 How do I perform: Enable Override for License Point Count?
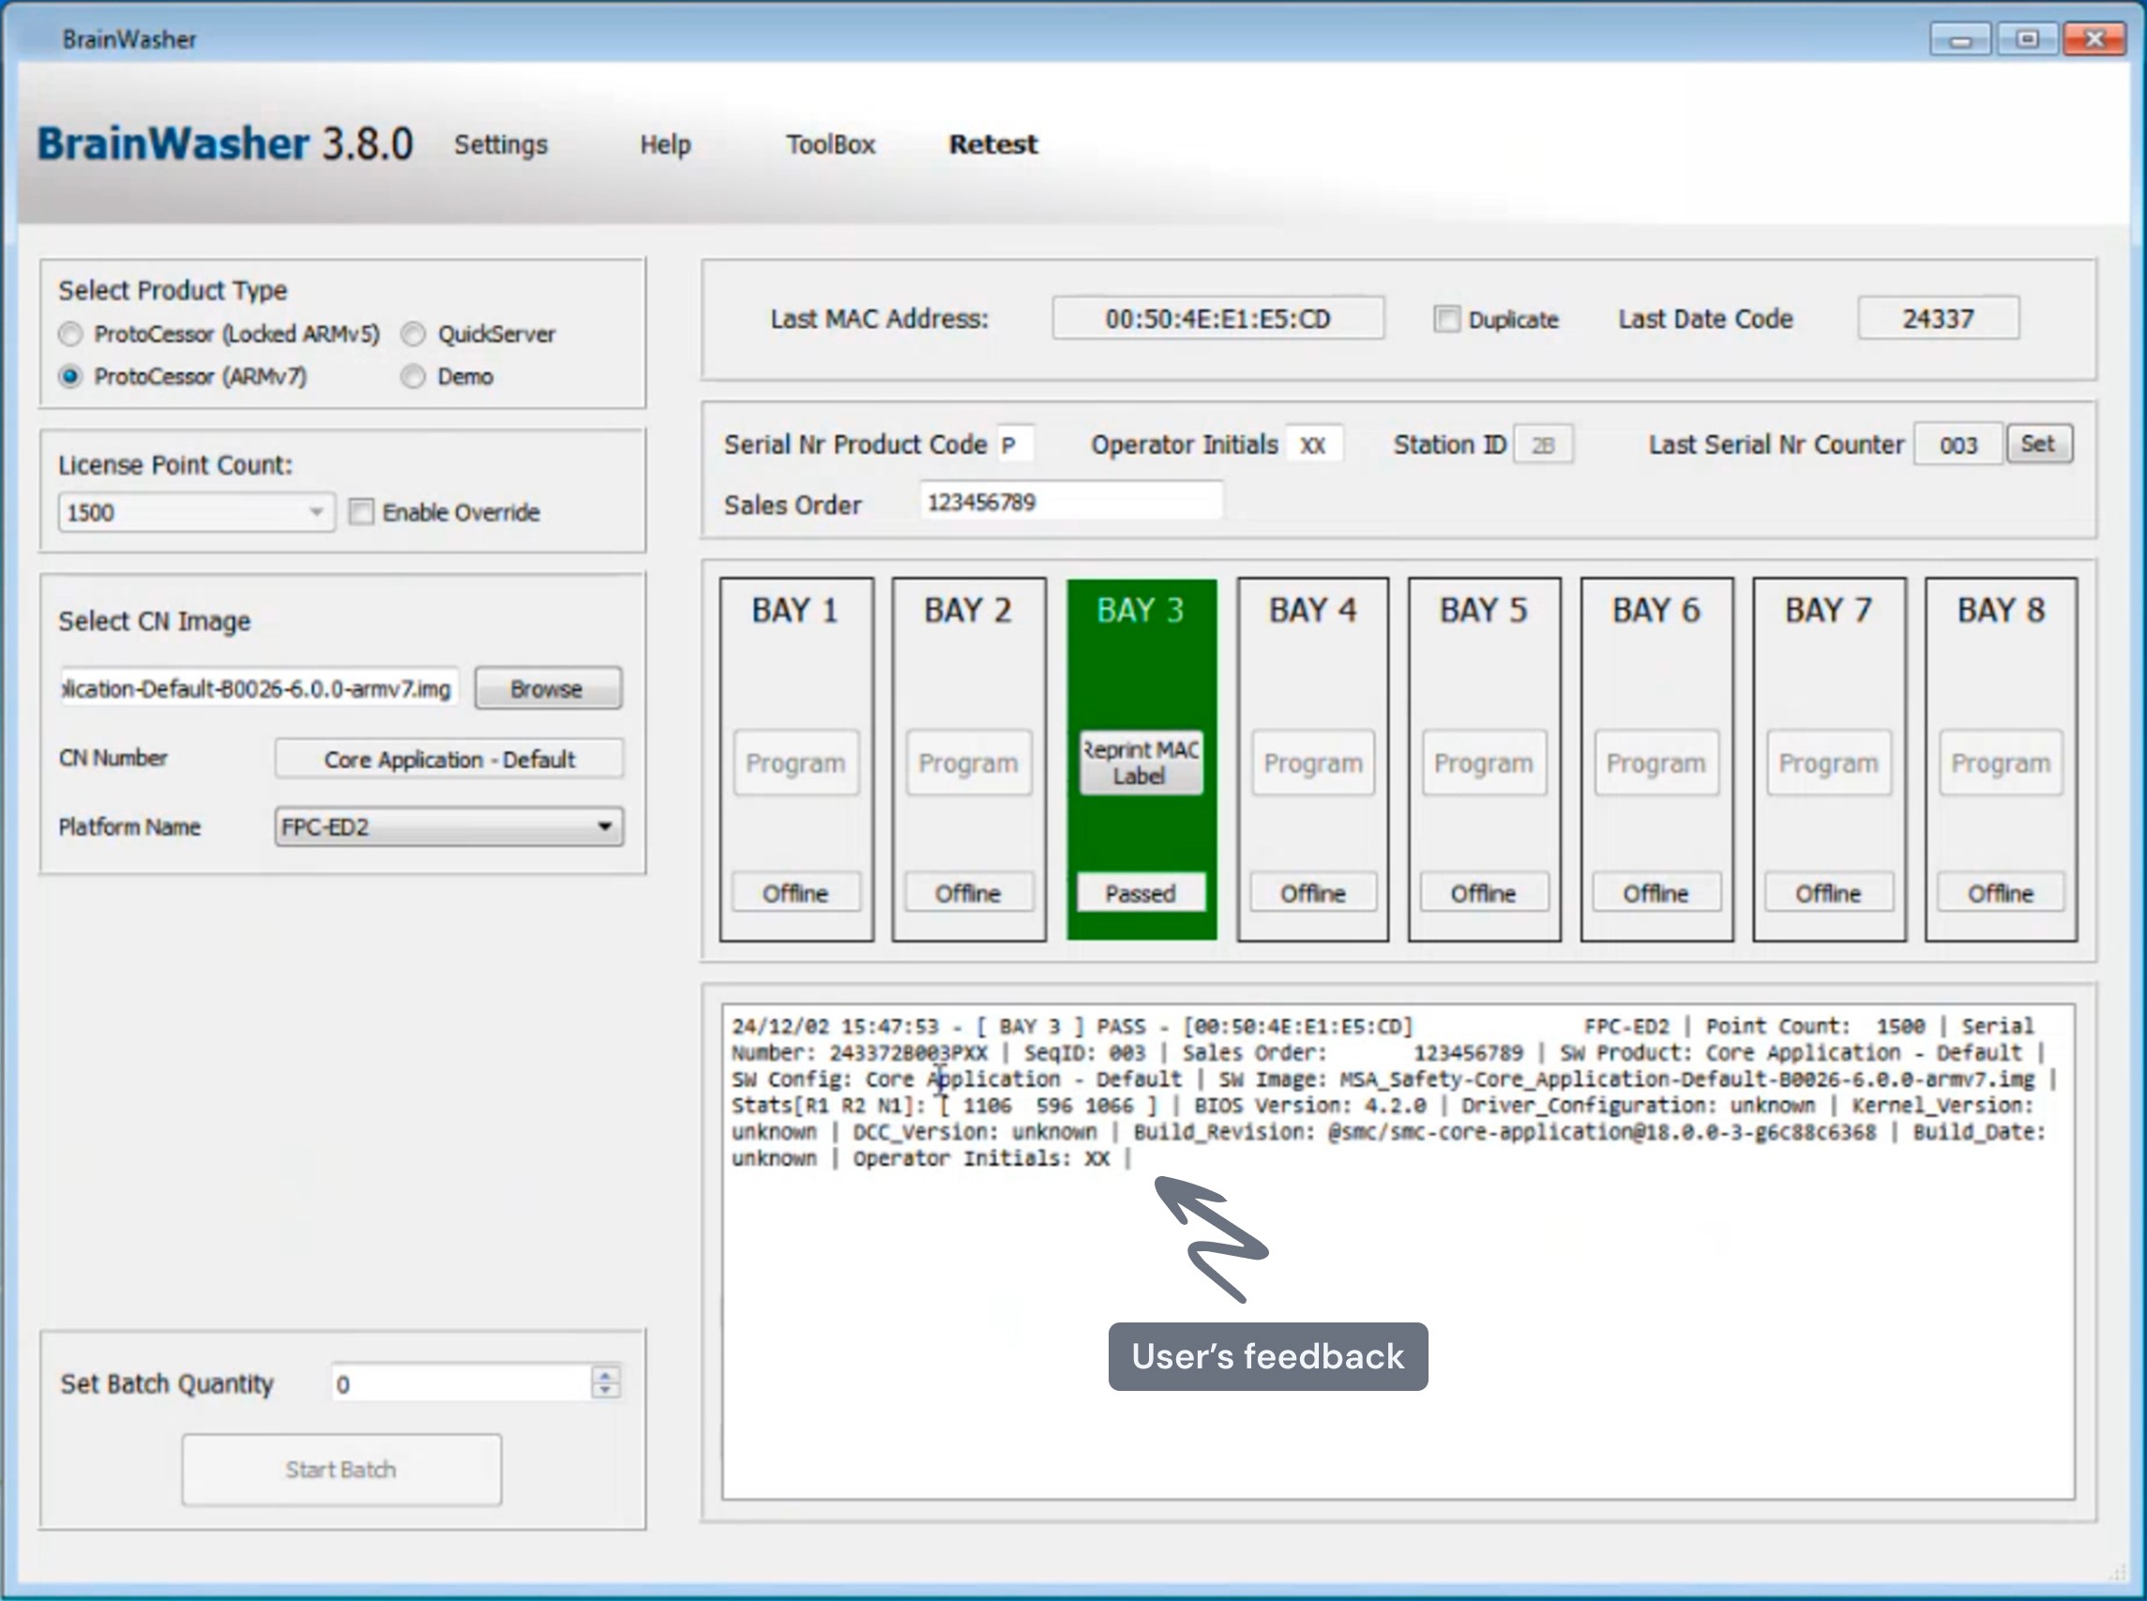click(x=361, y=512)
